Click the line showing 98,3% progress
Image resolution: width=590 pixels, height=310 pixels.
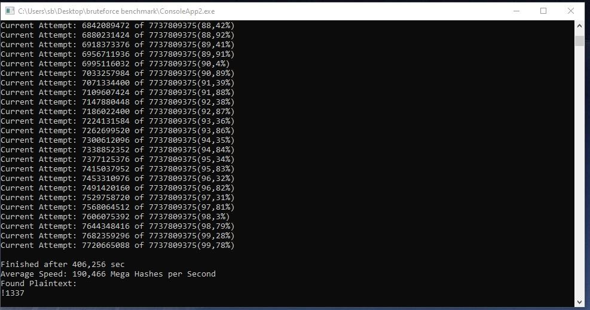point(115,216)
